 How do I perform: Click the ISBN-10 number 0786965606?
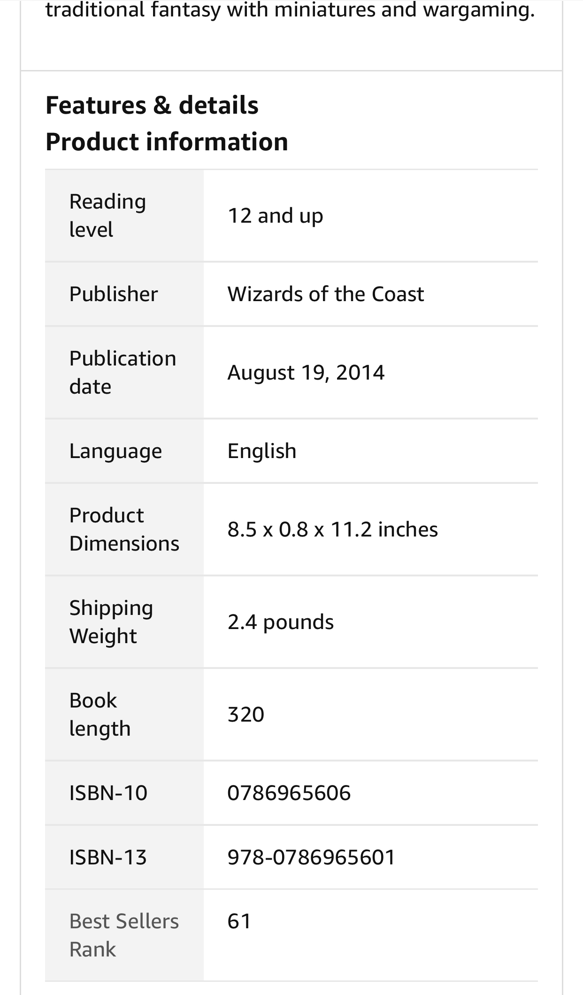(289, 793)
